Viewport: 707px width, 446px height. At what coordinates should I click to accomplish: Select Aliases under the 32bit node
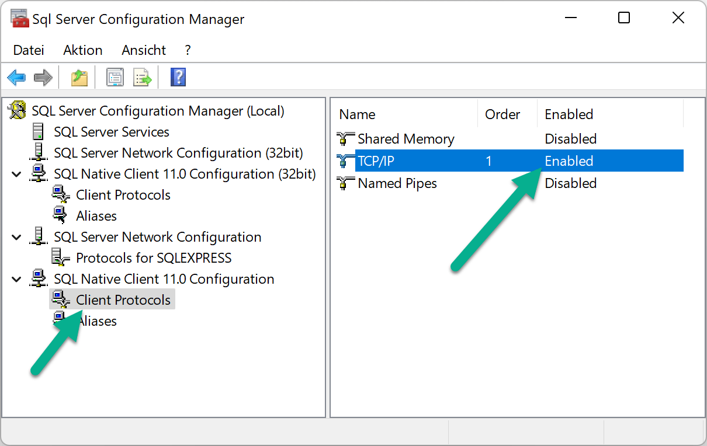(x=96, y=216)
